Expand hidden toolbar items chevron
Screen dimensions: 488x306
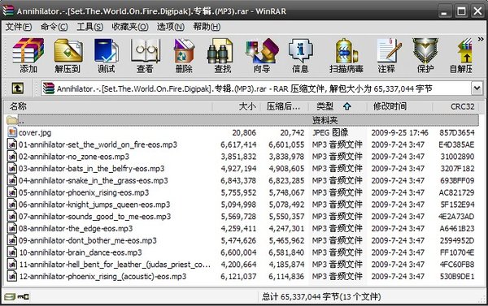(x=481, y=39)
